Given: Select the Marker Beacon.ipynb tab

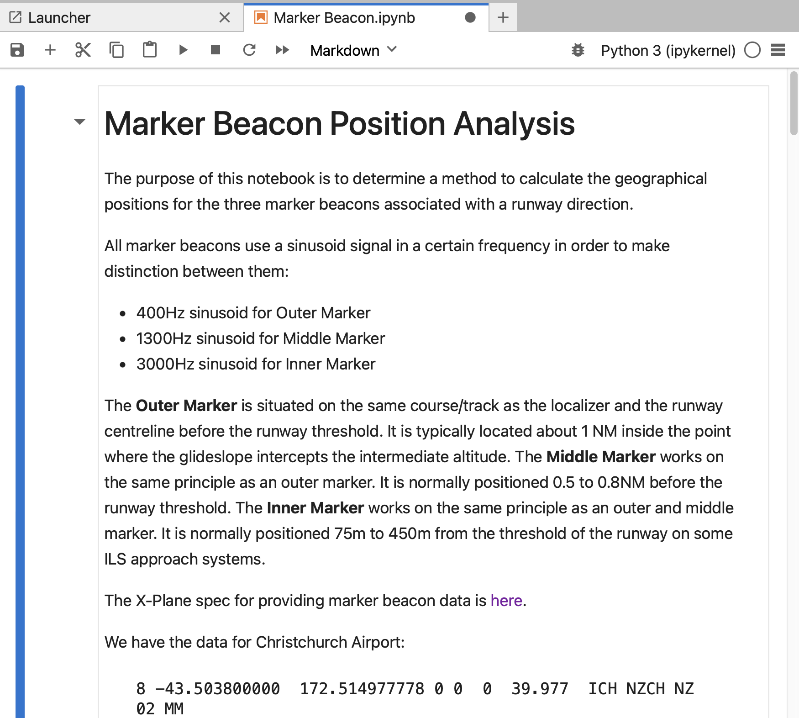Looking at the screenshot, I should (x=343, y=17).
